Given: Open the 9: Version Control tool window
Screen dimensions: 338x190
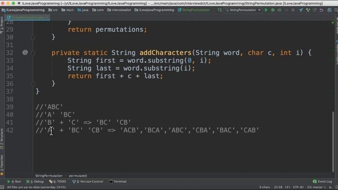Looking at the screenshot, I should [88, 182].
